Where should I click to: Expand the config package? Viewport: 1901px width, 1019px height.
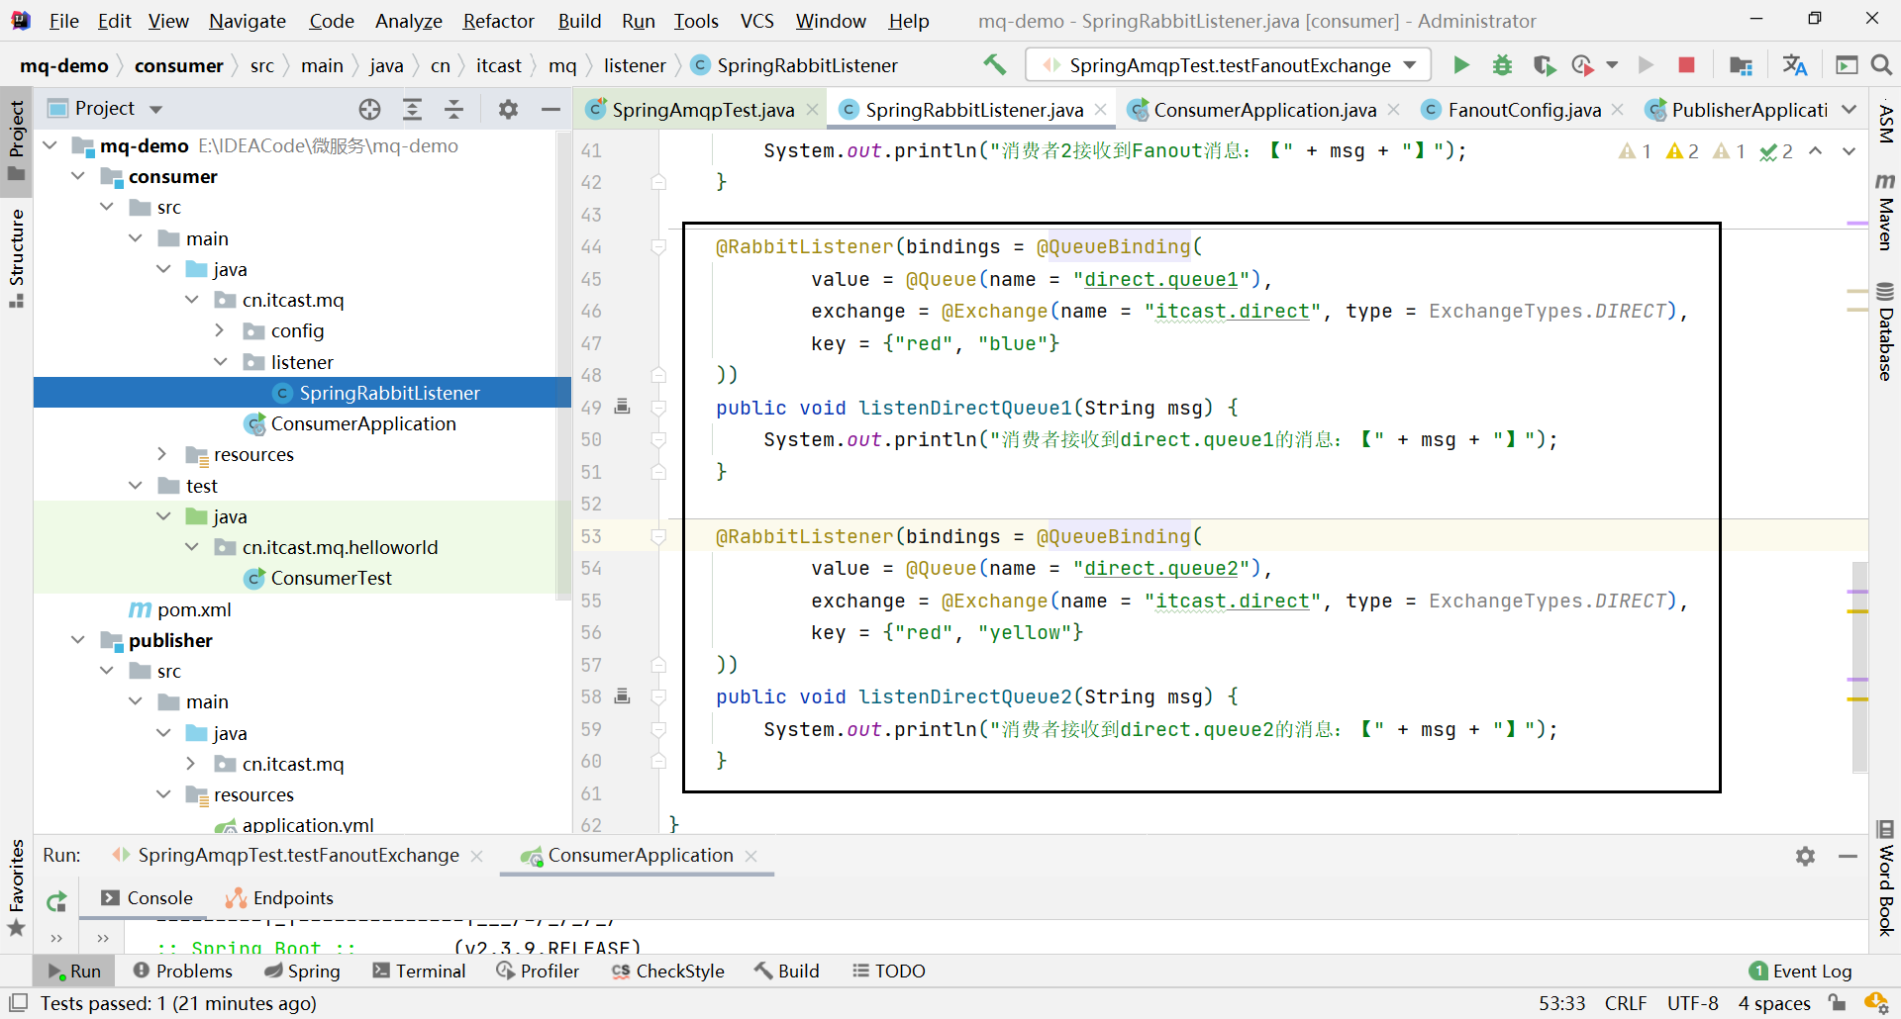pos(220,330)
